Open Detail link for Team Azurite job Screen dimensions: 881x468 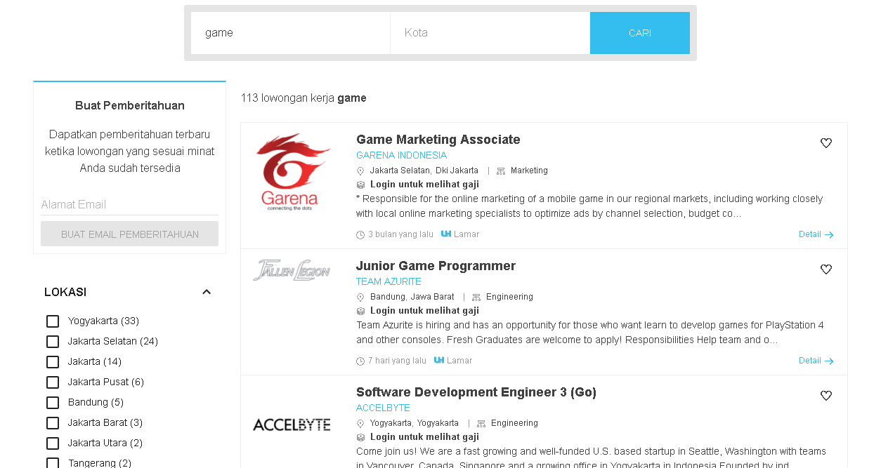[810, 361]
